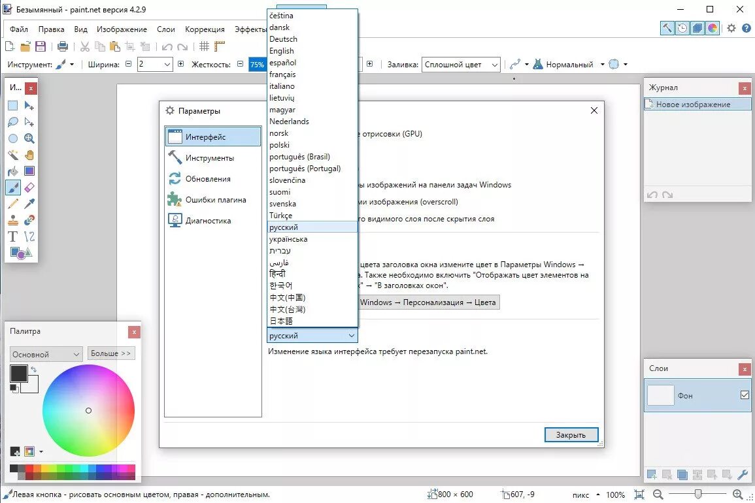Click the New image toolbar icon
The height and width of the screenshot is (503, 755).
click(10, 46)
